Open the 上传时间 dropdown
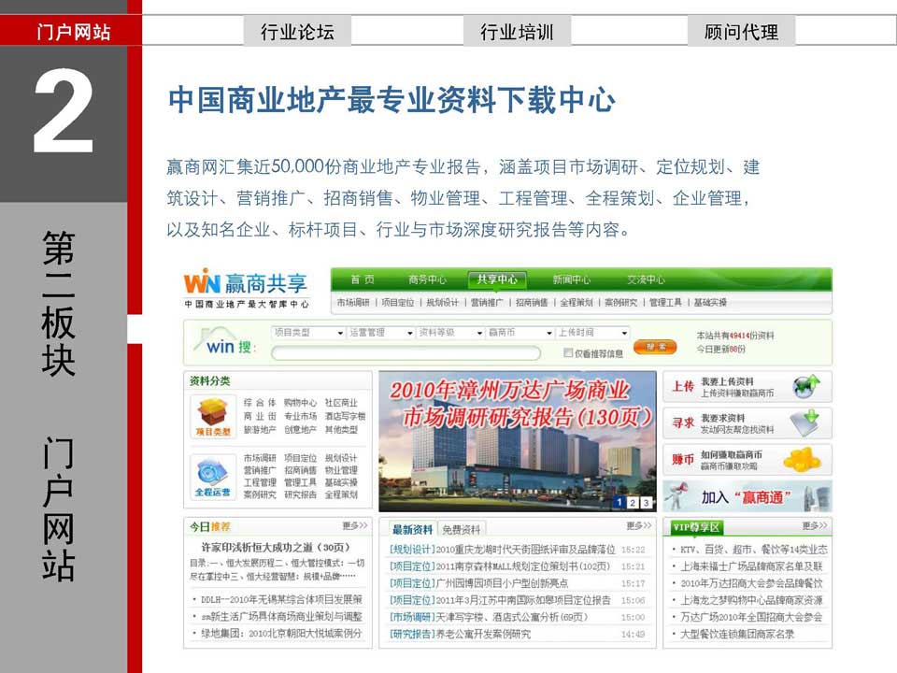This screenshot has height=673, width=897. (592, 333)
